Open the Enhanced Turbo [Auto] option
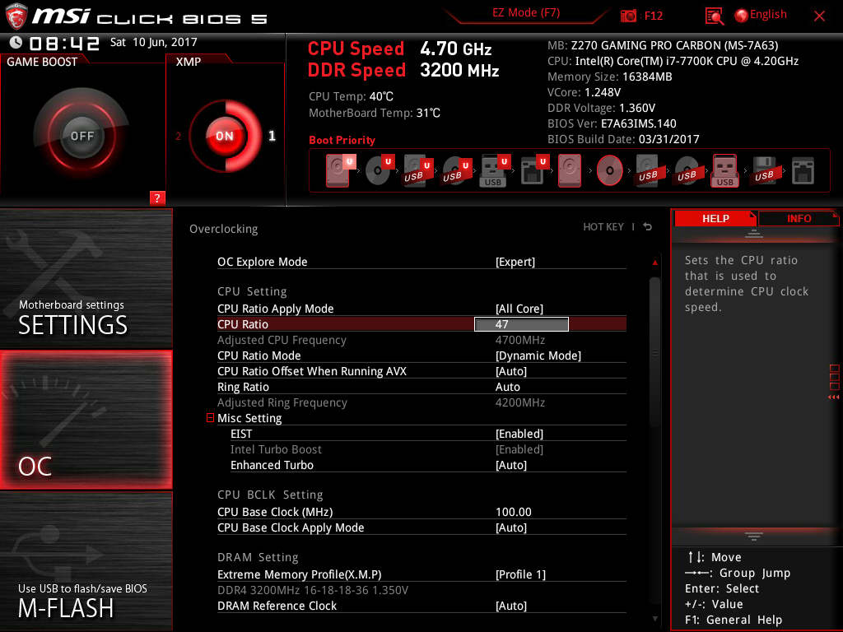843x632 pixels. pos(428,465)
